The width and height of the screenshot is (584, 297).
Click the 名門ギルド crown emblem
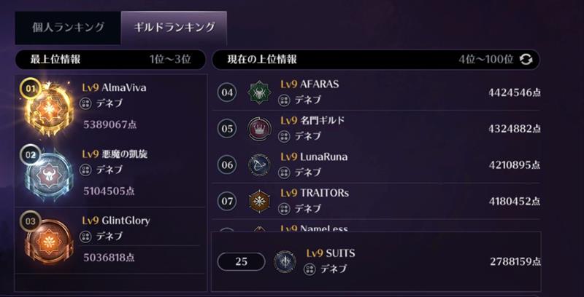[259, 129]
